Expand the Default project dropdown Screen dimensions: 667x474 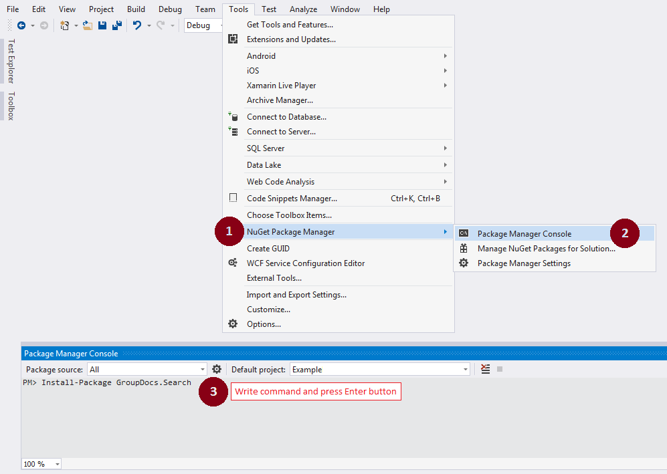pyautogui.click(x=466, y=370)
